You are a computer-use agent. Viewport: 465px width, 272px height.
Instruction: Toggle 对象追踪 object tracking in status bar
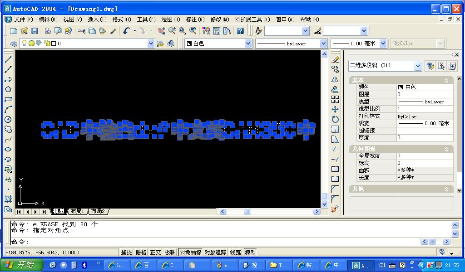coord(216,253)
